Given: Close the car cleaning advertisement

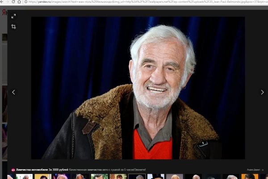Looking at the screenshot, I should [x=263, y=170].
